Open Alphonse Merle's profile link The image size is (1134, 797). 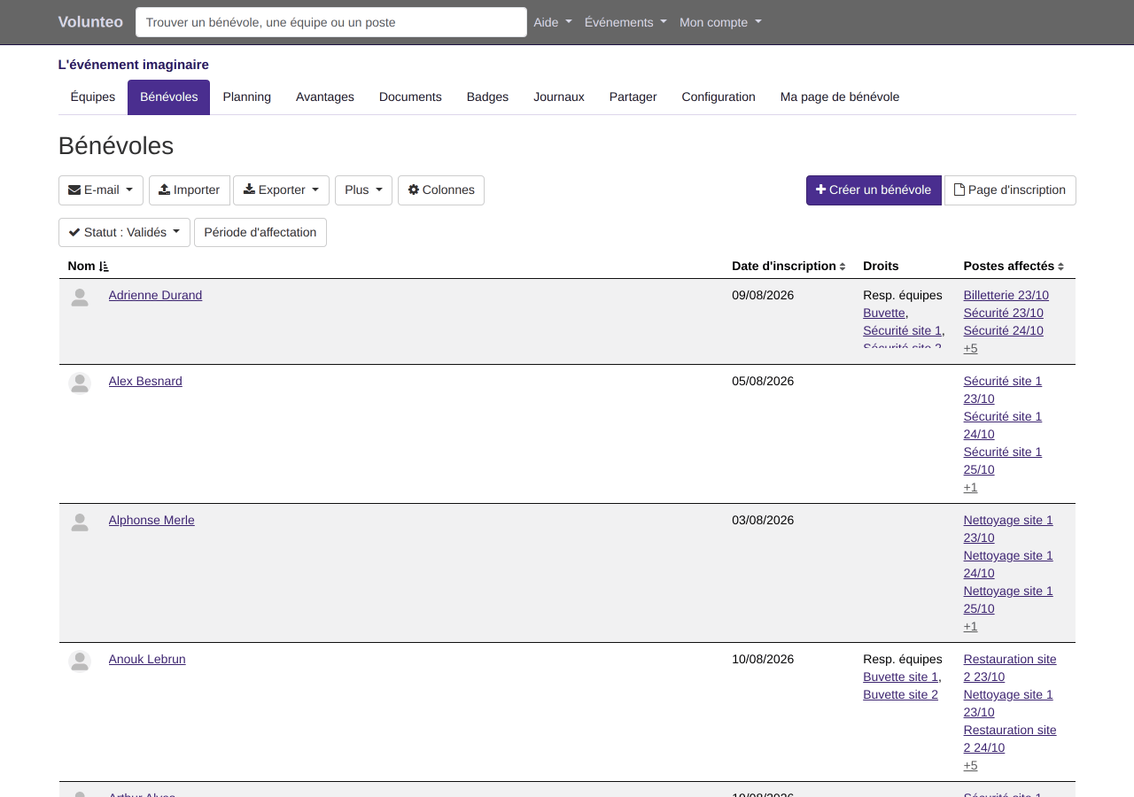[151, 520]
